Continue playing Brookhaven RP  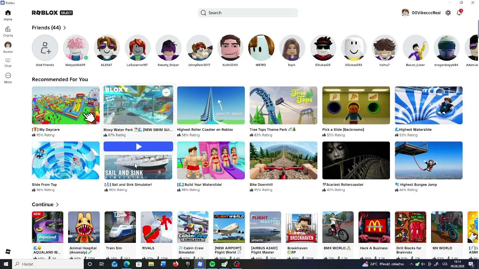302,227
